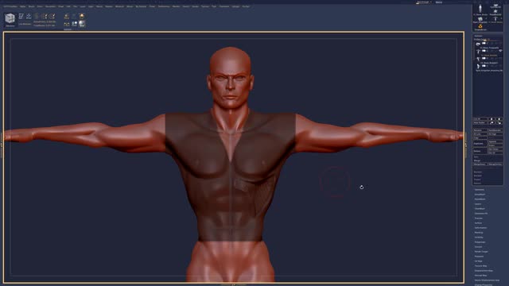The height and width of the screenshot is (286, 509).
Task: Click move-down arrow beside New Folder
Action: pyautogui.click(x=499, y=123)
